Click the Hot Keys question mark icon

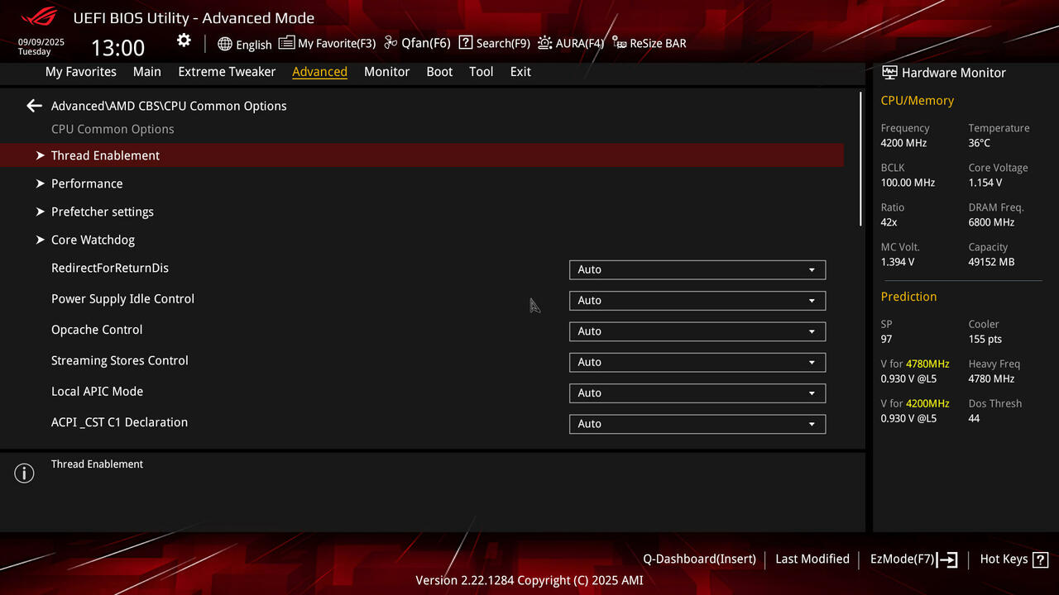click(x=1041, y=559)
